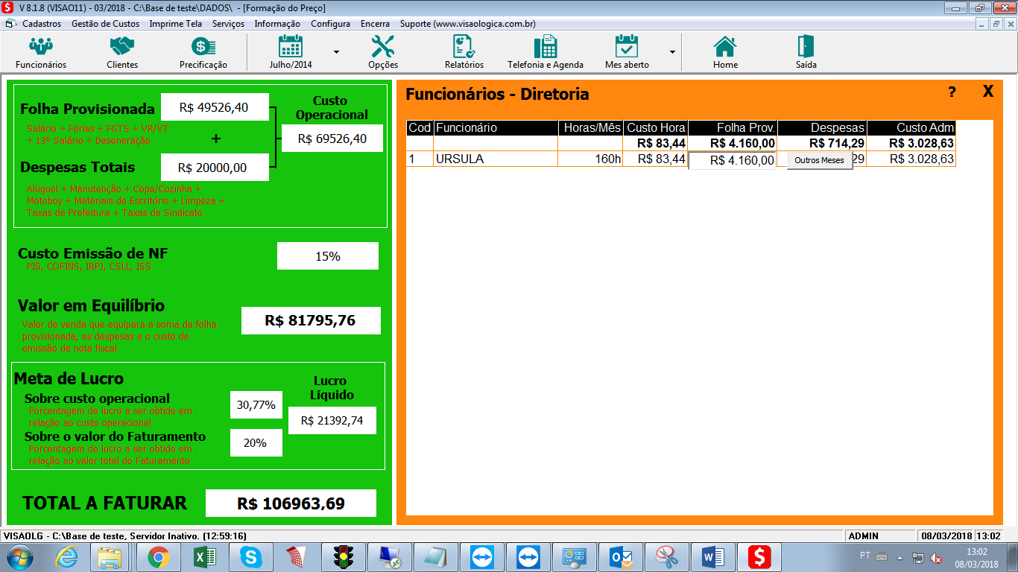Open Telefonia e Agenda icon

pyautogui.click(x=546, y=46)
